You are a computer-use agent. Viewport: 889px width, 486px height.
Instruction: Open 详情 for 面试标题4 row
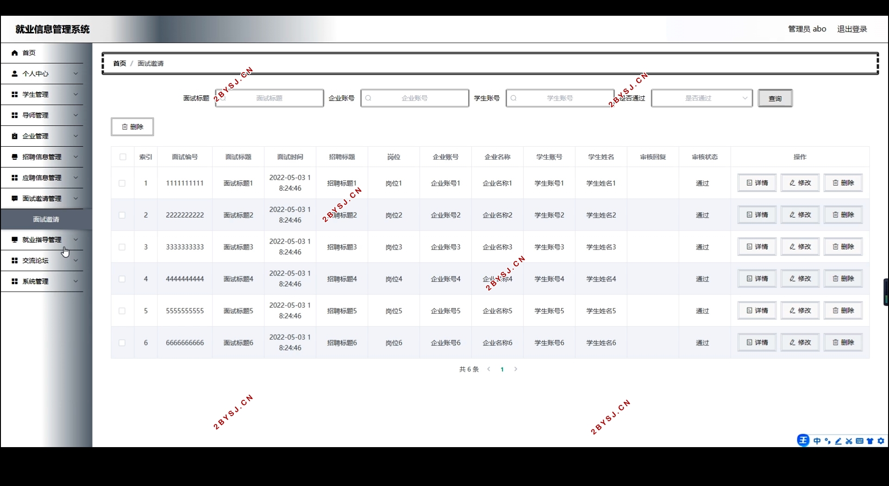click(x=757, y=279)
